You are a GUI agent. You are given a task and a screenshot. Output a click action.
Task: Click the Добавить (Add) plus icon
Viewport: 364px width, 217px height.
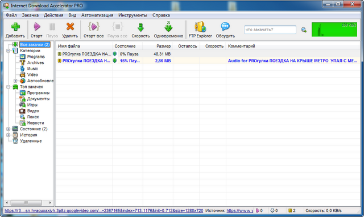click(x=15, y=27)
